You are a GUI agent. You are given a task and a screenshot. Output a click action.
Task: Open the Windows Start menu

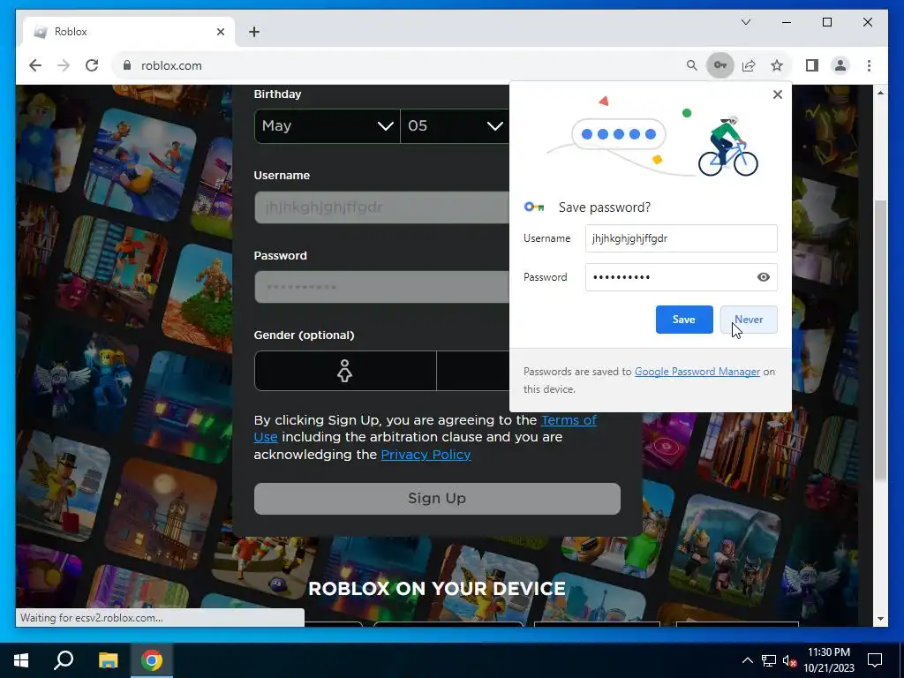(x=21, y=660)
